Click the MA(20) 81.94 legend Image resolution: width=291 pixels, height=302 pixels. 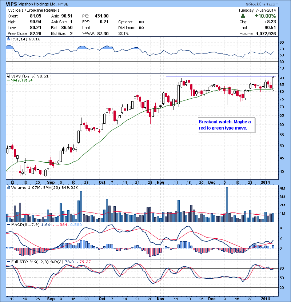[x=20, y=80]
